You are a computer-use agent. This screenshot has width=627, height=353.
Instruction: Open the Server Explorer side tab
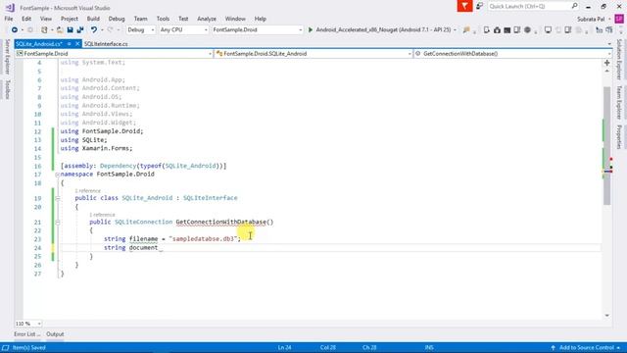pyautogui.click(x=7, y=57)
